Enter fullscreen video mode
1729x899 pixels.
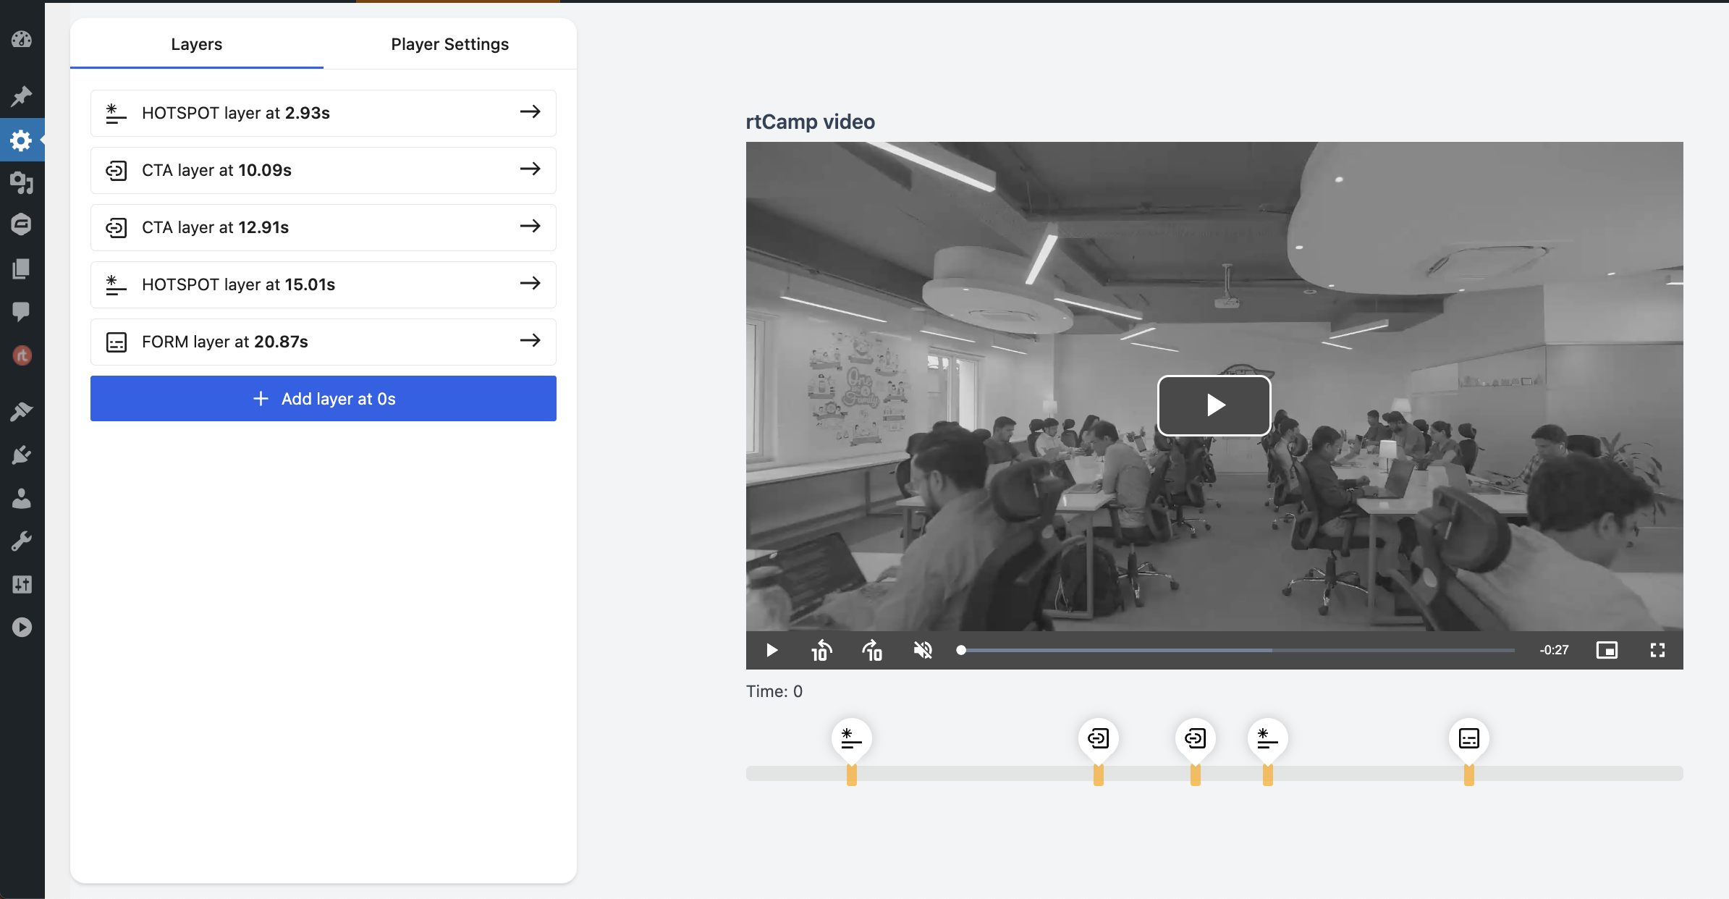pyautogui.click(x=1657, y=650)
